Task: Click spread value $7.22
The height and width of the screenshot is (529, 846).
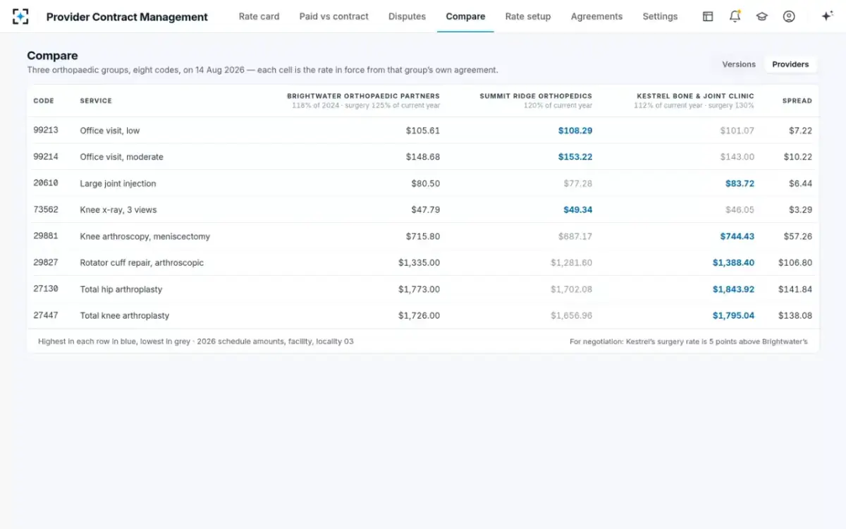Action: [x=800, y=130]
